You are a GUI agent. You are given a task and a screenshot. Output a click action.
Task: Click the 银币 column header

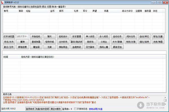point(66,11)
